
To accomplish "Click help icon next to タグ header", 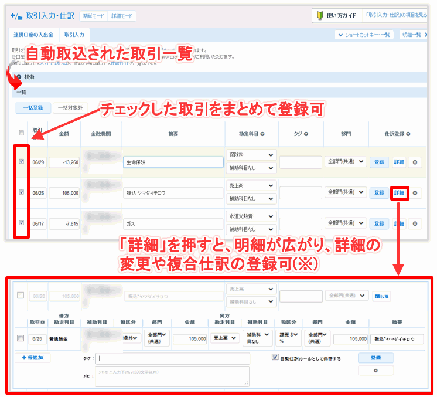I will coord(306,134).
